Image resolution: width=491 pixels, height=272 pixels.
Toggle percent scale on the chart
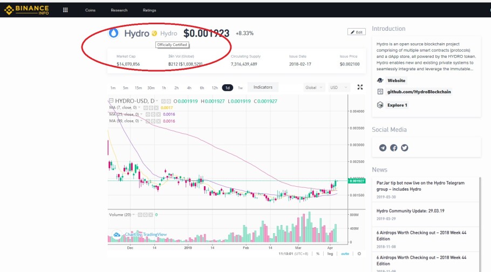click(318, 254)
